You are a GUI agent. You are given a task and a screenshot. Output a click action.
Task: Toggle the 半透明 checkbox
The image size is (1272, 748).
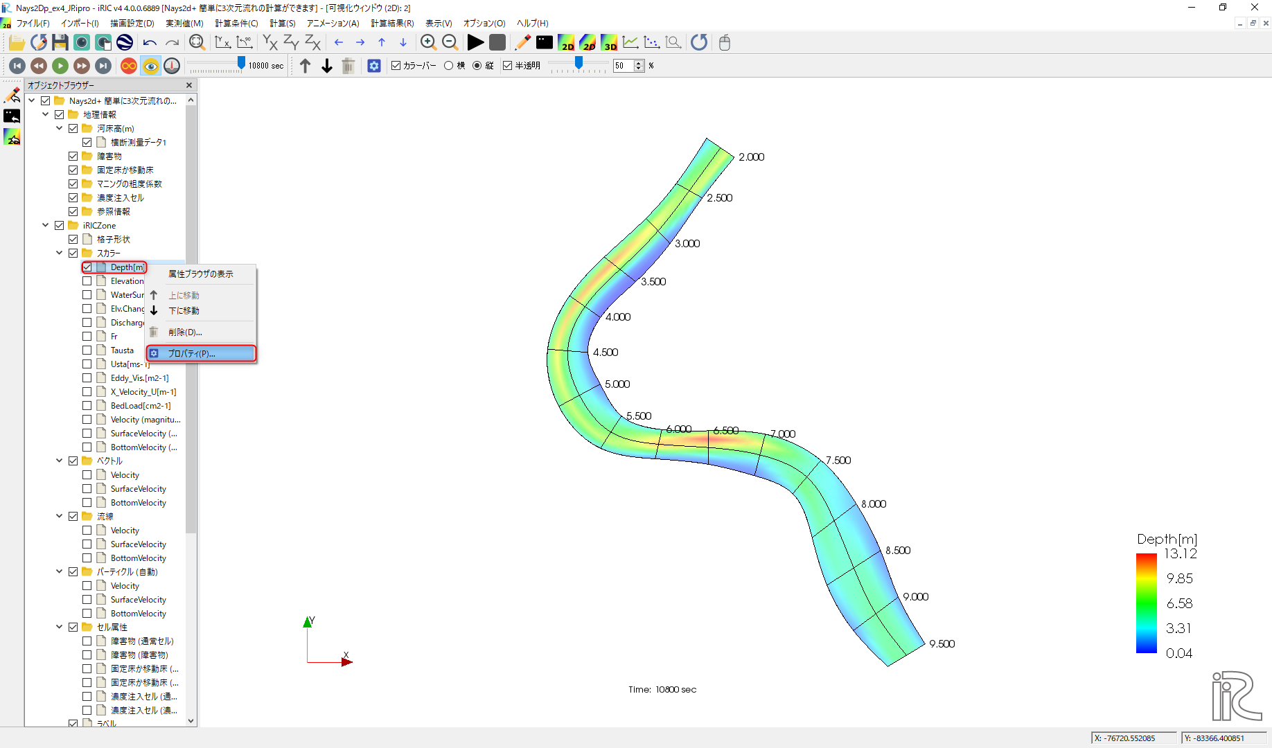tap(508, 66)
